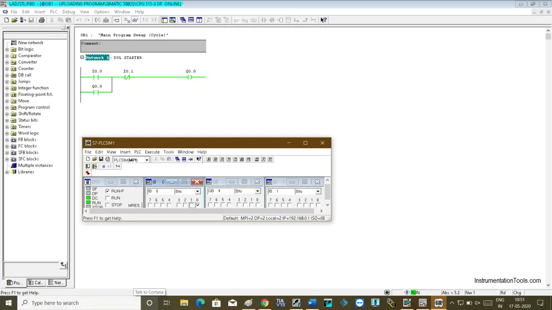Select the Network 1 label
The height and width of the screenshot is (310, 552).
[97, 58]
